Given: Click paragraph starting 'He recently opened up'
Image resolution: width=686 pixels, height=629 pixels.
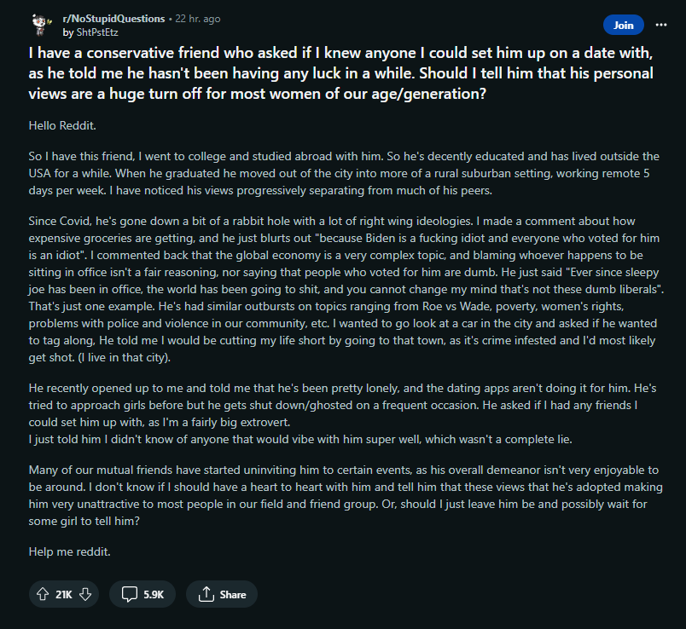Looking at the screenshot, I should (342, 405).
